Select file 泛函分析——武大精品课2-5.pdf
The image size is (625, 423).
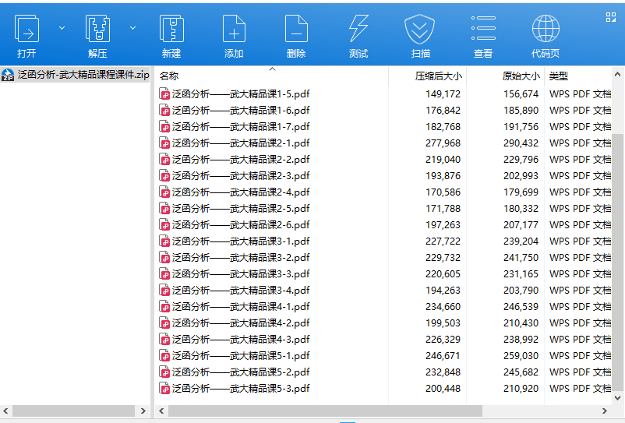(x=241, y=208)
